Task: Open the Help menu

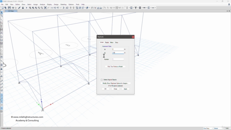Action: [83, 4]
